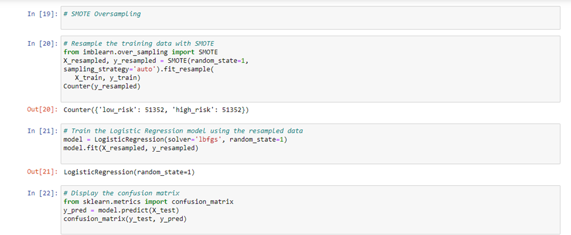Click the '# SMOTE Oversampling' comment
Viewport: 571px width, 235px height.
[102, 14]
